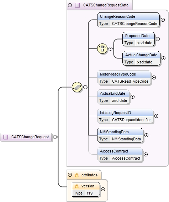Click xsd:date type of ProposedDate

click(145, 43)
